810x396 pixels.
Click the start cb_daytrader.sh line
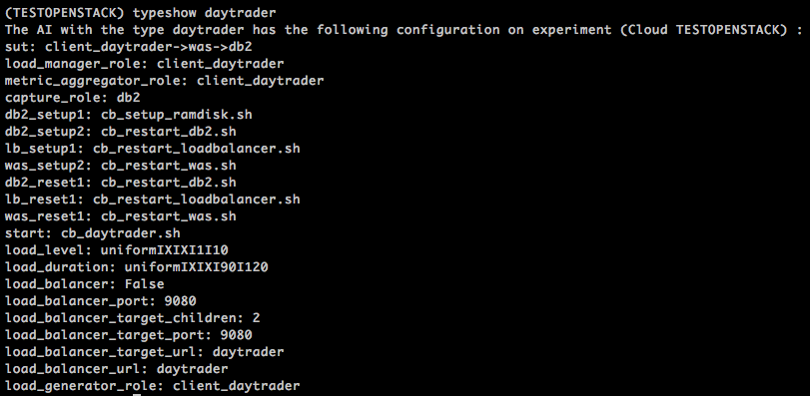coord(93,233)
